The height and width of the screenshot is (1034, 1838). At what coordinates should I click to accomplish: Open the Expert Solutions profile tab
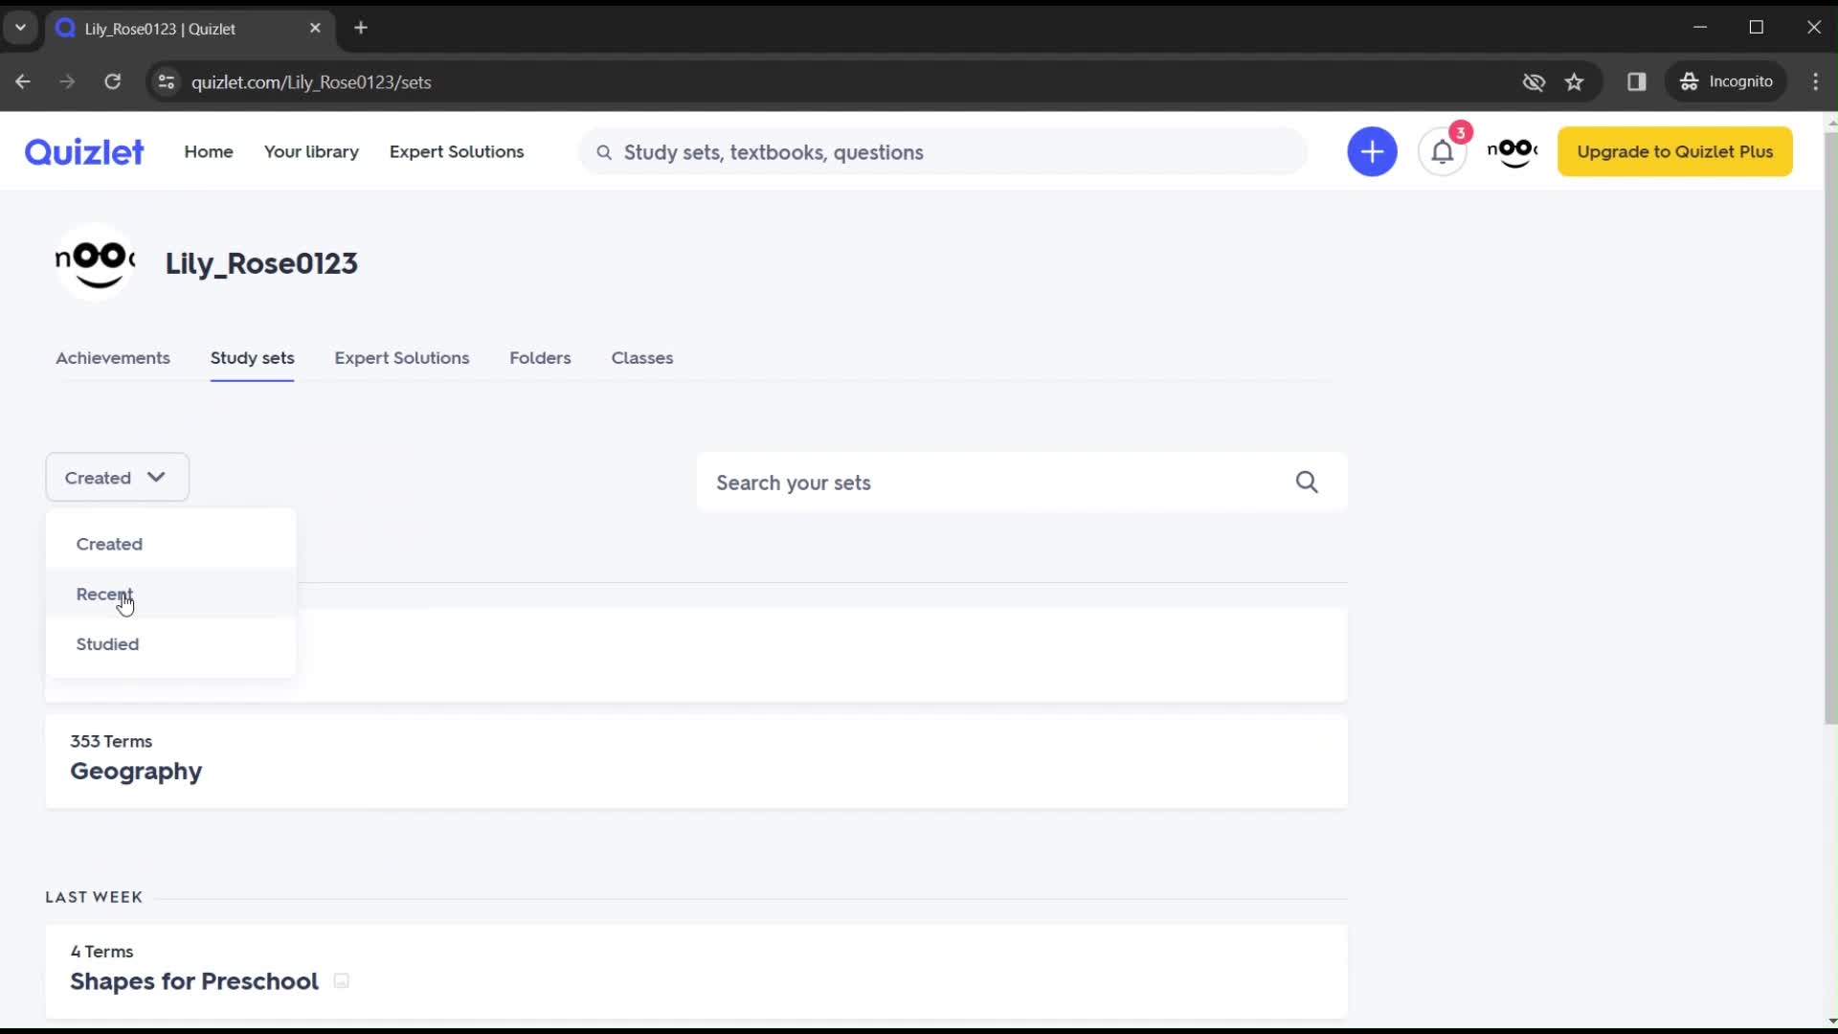click(x=401, y=358)
